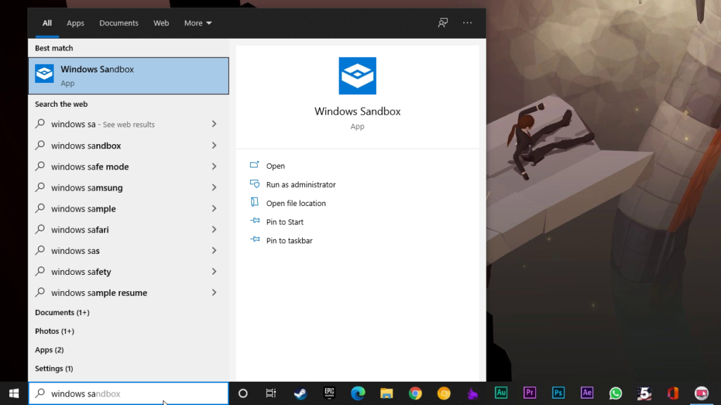Open the three-dot search options menu

click(468, 23)
